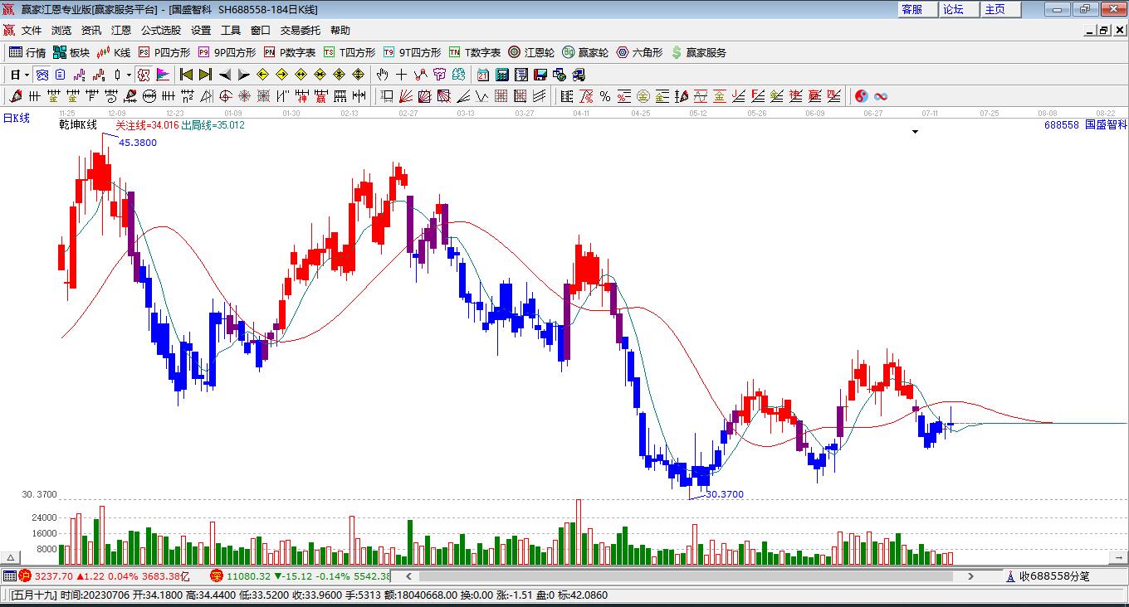The height and width of the screenshot is (607, 1129).
Task: Open the T数字表 tool
Action: (x=475, y=52)
